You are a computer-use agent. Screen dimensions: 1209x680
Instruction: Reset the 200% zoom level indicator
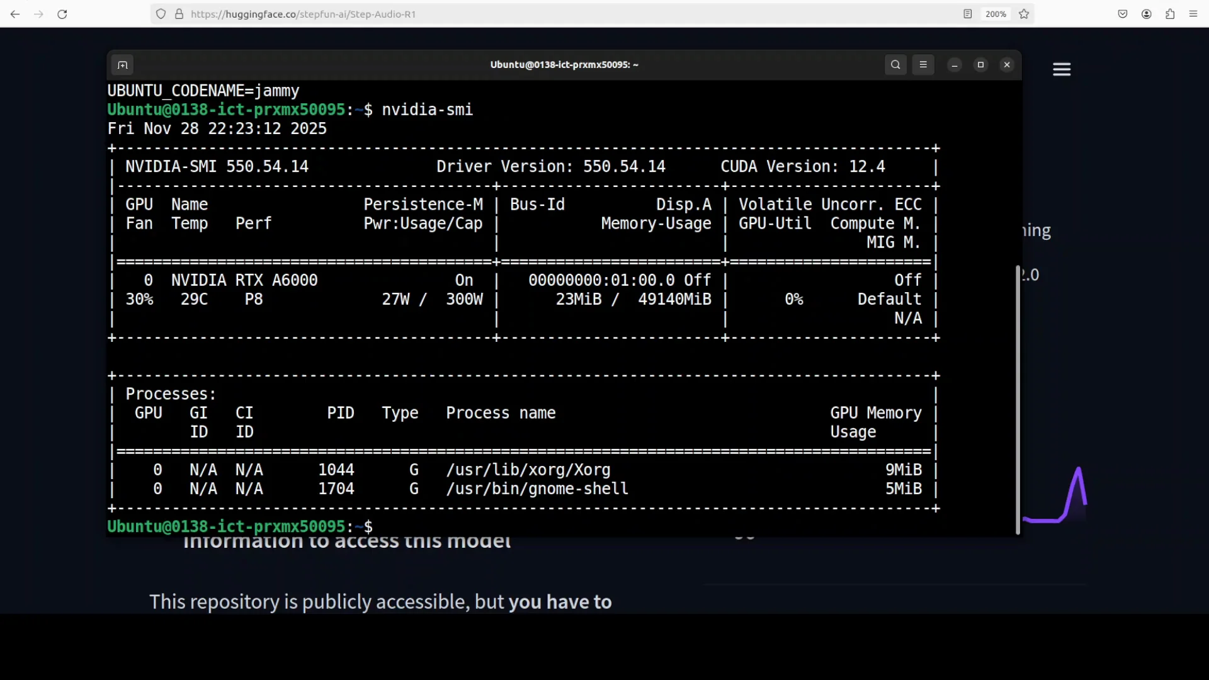(x=996, y=14)
